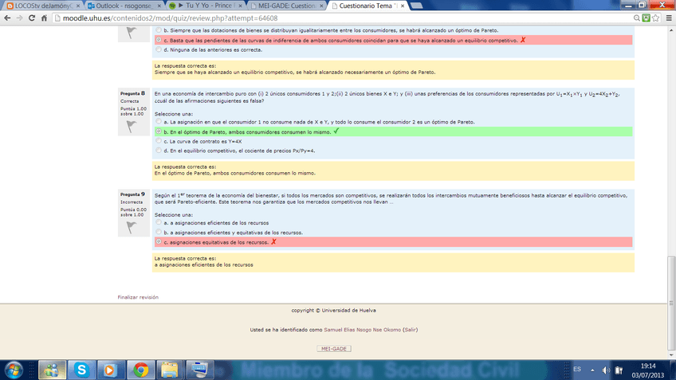Select Pregunta 9 option a 'asignaciones eficientes'
Screen dimensions: 676x380
159,222
